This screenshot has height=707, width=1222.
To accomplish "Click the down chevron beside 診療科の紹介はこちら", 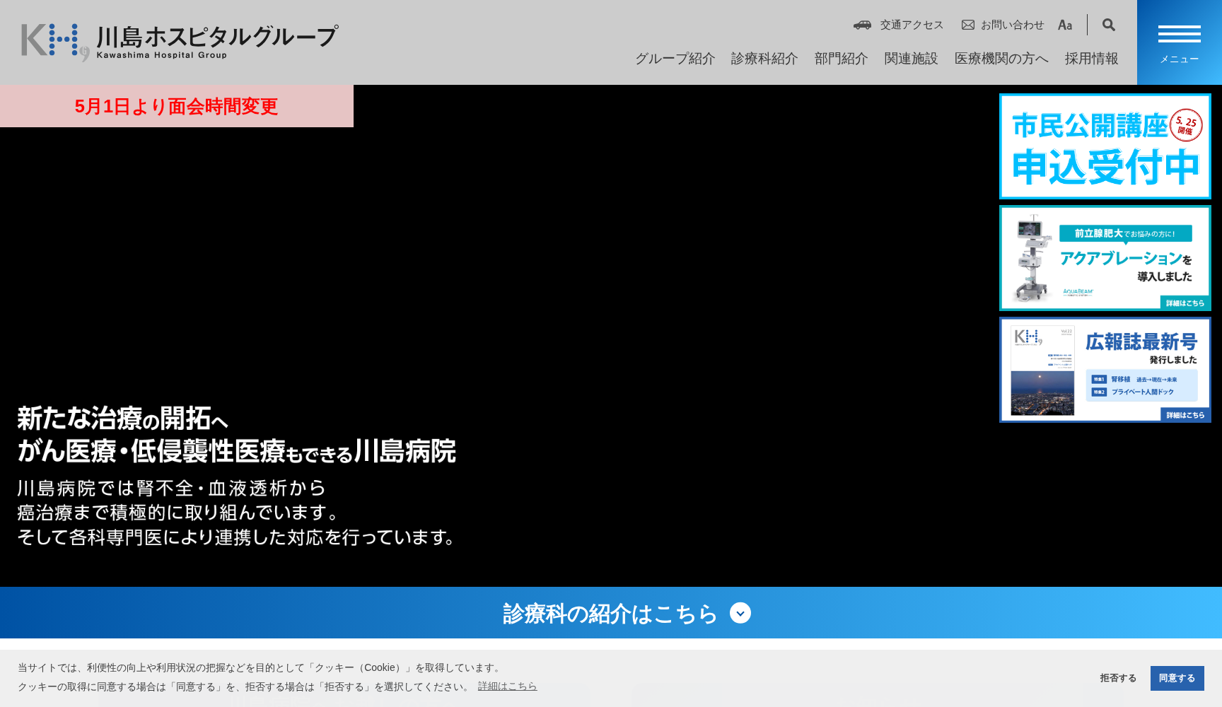I will click(740, 613).
